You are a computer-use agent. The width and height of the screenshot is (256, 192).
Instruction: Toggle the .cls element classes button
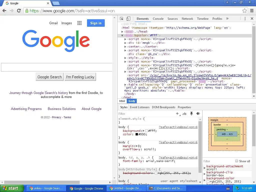[x=184, y=114]
